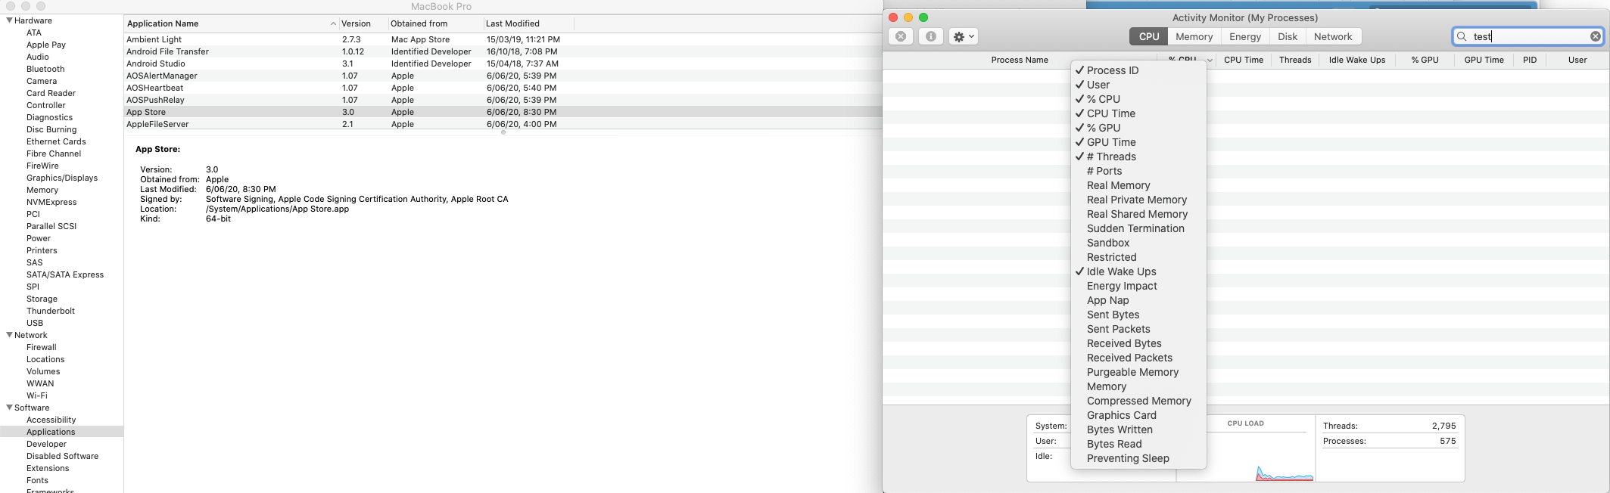Select Bluetooth in the Hardware list
The image size is (1610, 493).
pos(45,69)
